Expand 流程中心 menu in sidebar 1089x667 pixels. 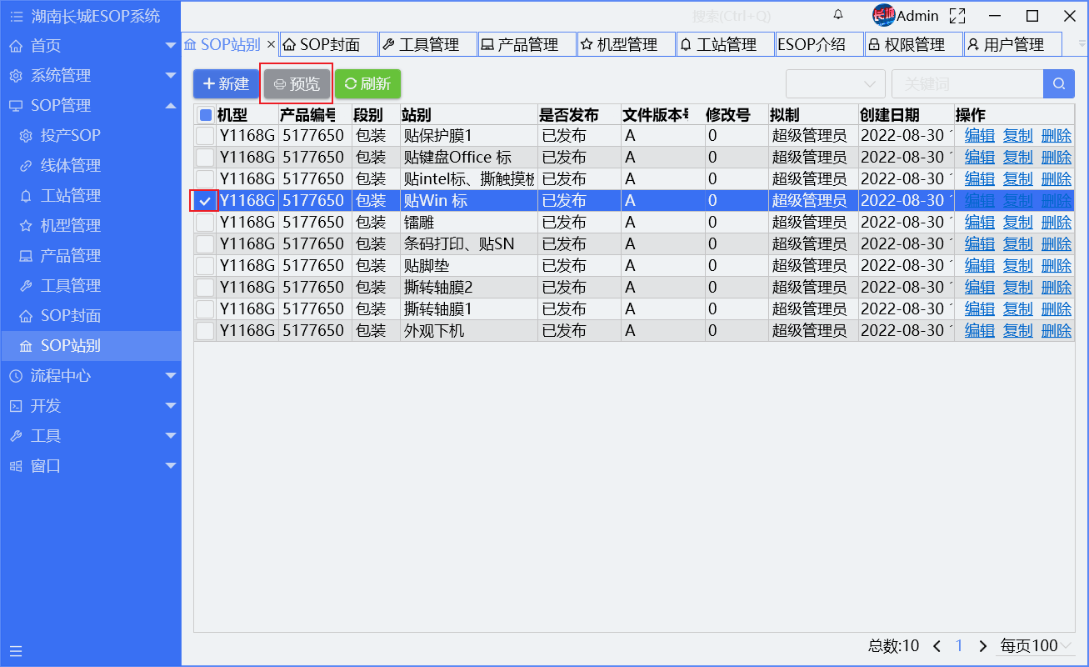[x=90, y=375]
